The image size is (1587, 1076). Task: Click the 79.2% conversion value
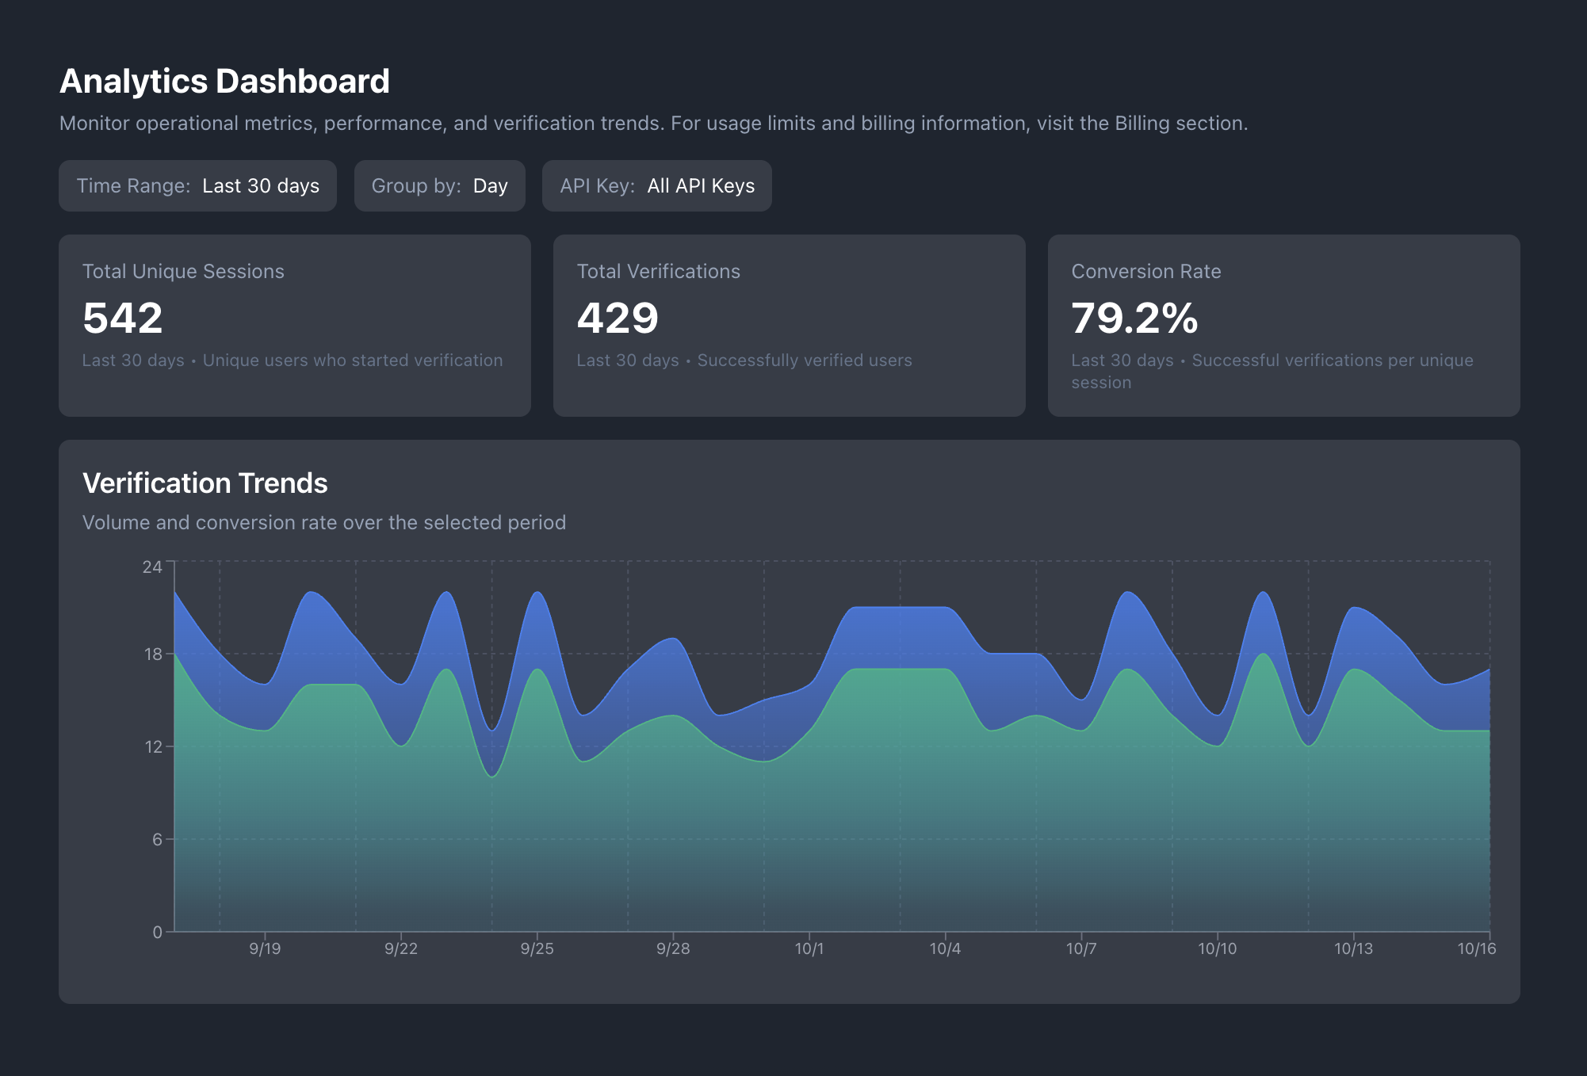click(1134, 319)
